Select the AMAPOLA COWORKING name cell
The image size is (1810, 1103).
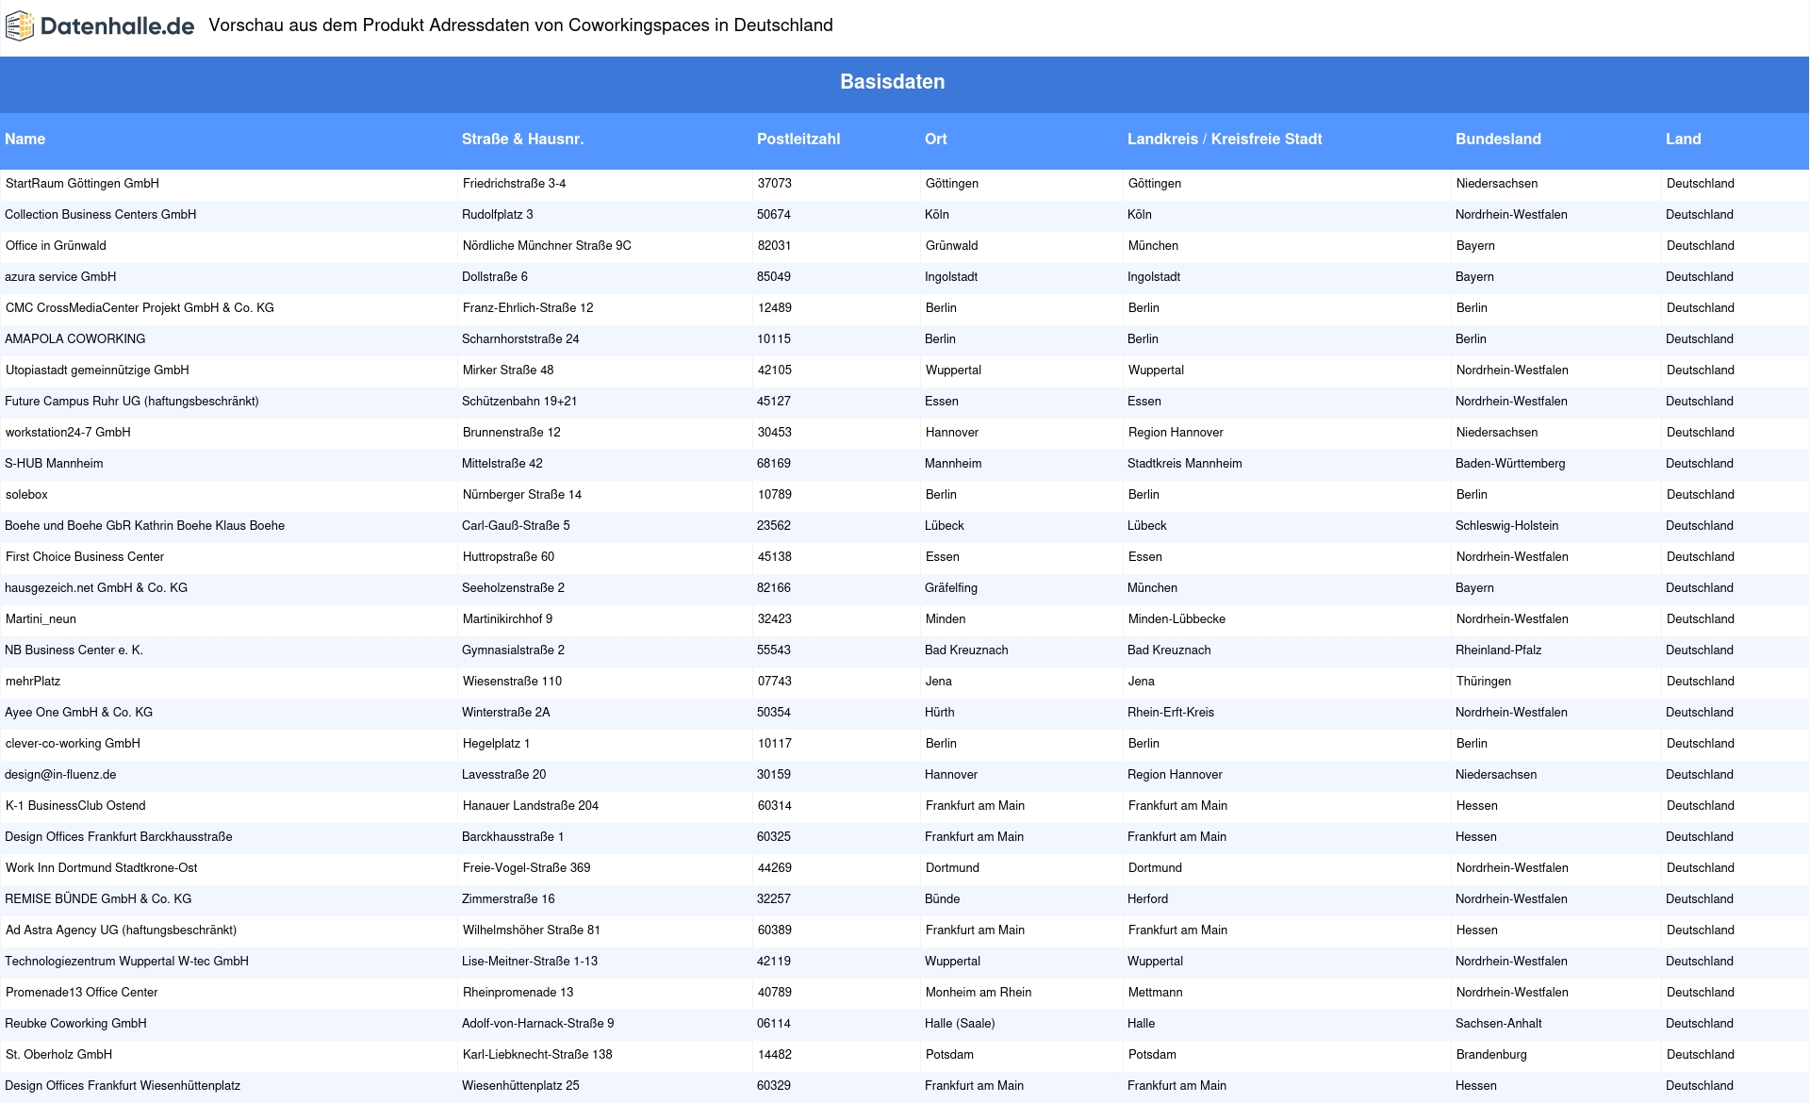[75, 339]
